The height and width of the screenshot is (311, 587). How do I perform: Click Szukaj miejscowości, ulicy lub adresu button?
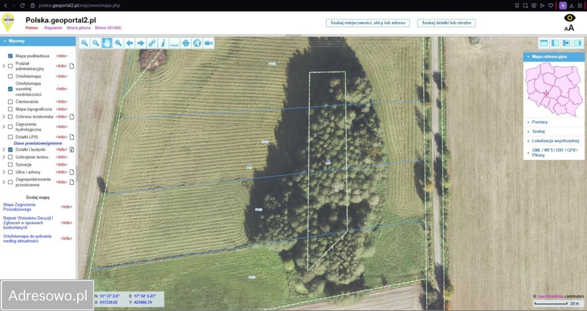click(367, 22)
